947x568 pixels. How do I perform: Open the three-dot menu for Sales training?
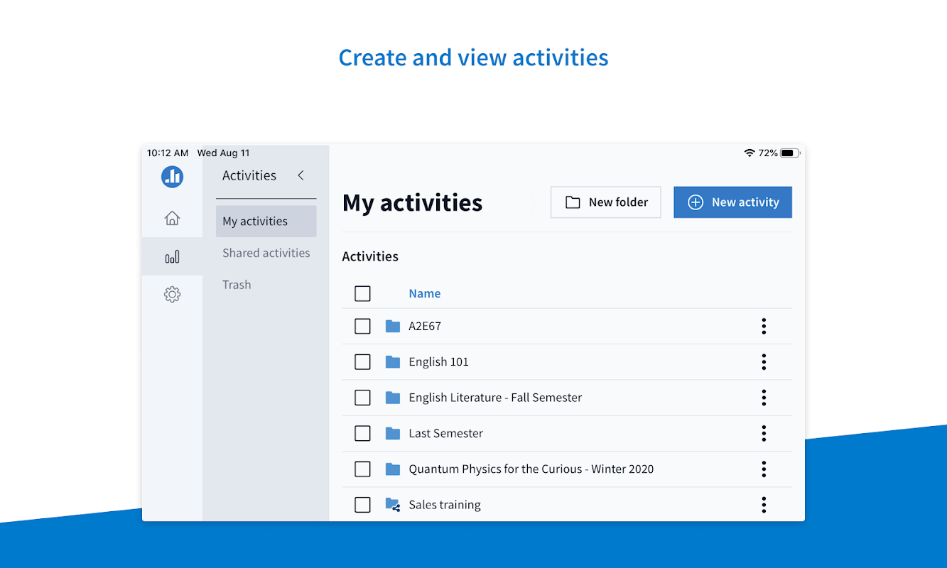click(764, 505)
